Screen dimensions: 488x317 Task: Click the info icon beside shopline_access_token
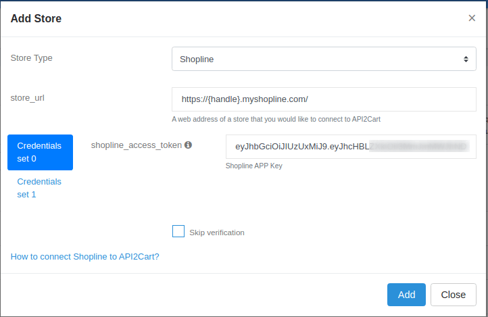point(189,145)
